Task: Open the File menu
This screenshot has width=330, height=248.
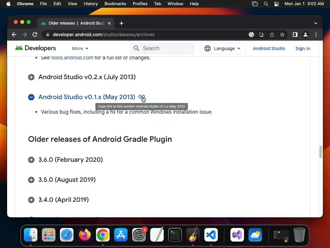Action: 44,4
